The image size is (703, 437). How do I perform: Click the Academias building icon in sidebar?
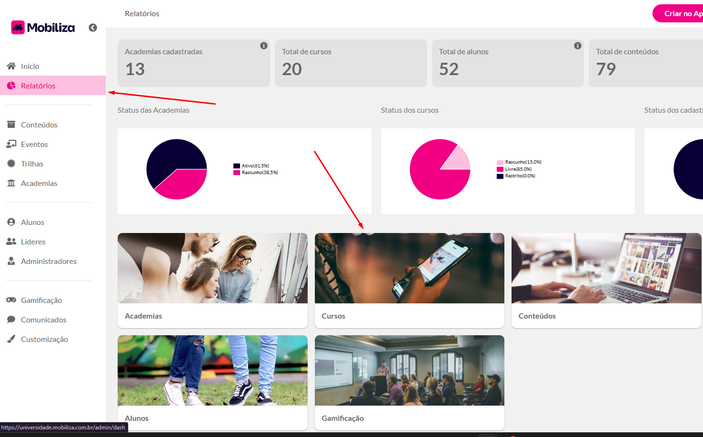11,183
